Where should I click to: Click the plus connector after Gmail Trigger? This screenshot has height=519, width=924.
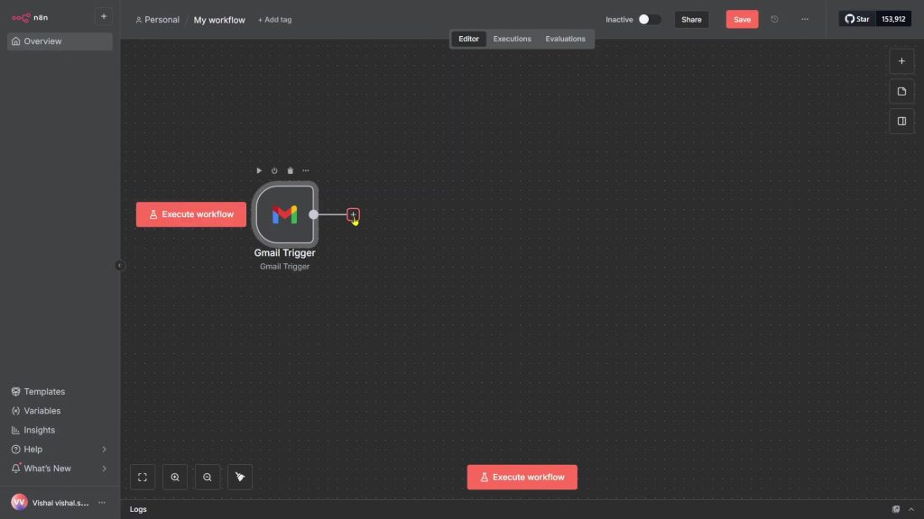(353, 214)
